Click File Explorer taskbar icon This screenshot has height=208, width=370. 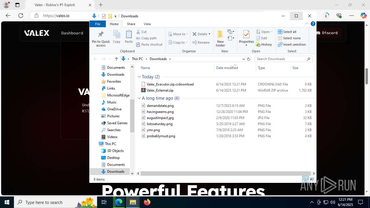pos(133,202)
